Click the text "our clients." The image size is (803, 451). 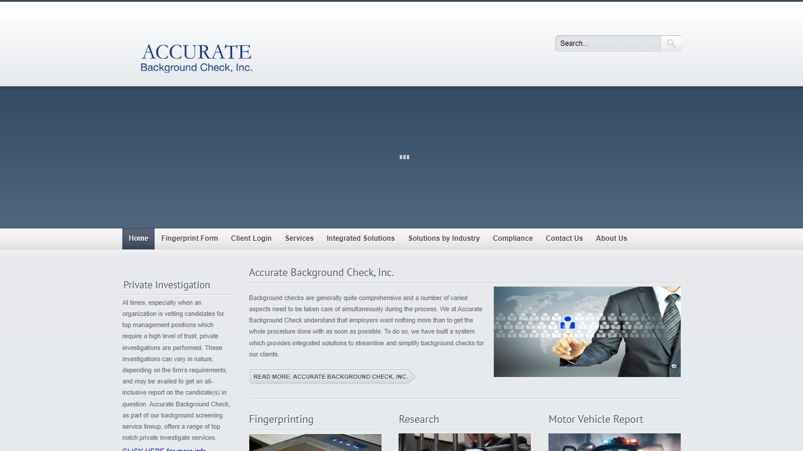[264, 354]
